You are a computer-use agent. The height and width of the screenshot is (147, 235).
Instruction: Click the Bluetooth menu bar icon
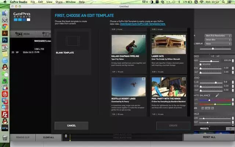(x=179, y=2)
